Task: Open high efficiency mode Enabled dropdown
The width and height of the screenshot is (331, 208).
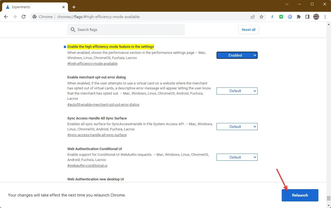Action: click(x=237, y=55)
